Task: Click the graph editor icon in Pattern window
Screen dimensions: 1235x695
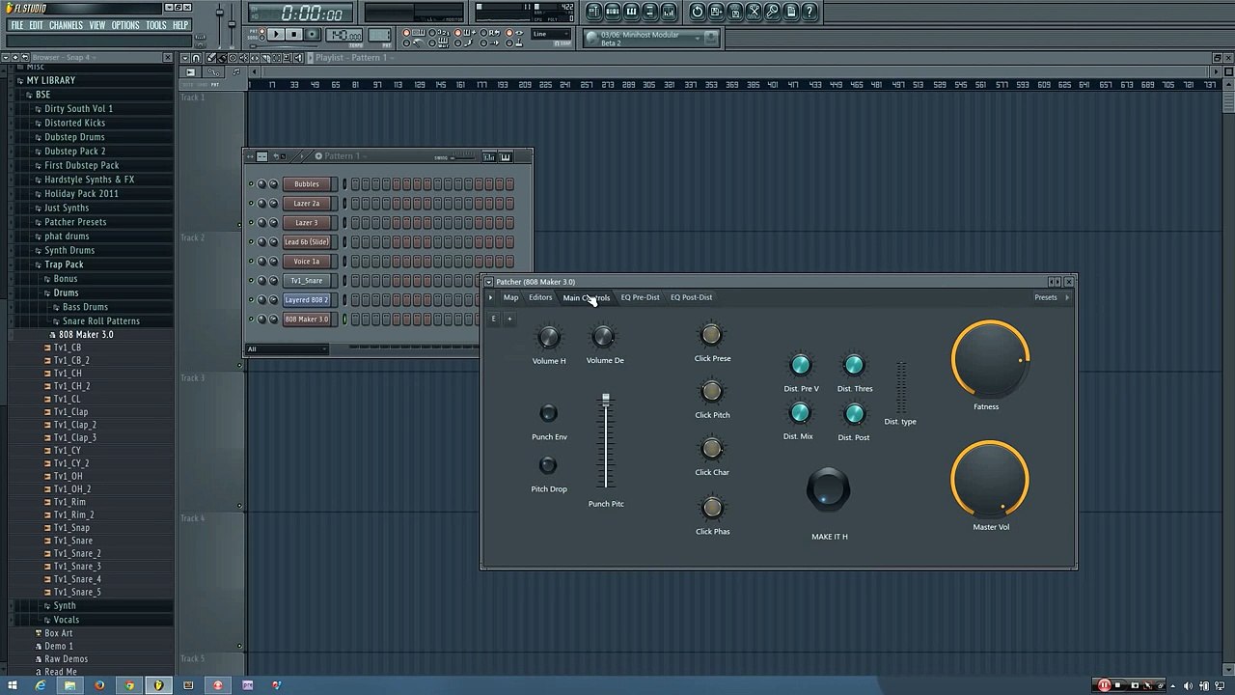Action: [x=489, y=156]
